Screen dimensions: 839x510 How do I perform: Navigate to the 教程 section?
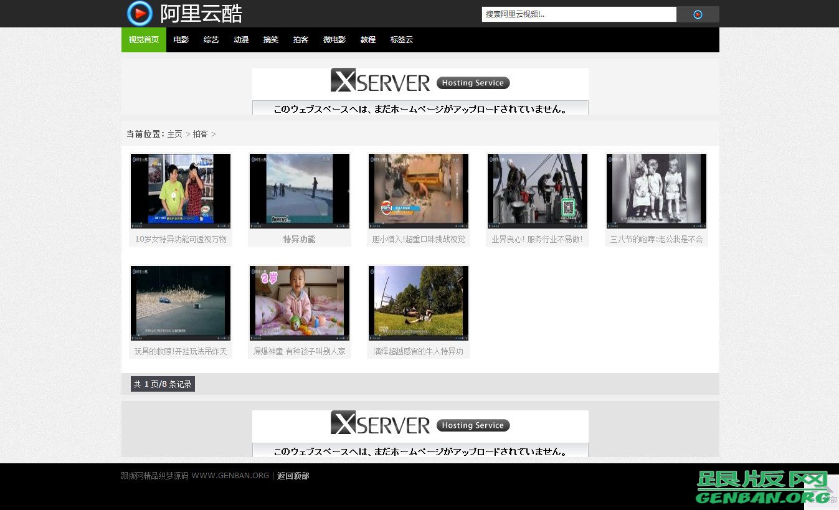coord(368,40)
